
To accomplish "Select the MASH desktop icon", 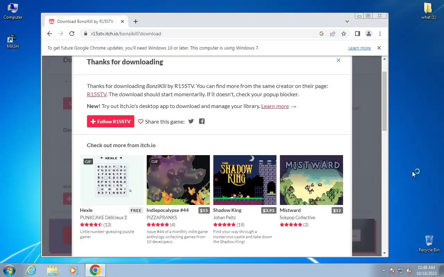I will point(13,41).
